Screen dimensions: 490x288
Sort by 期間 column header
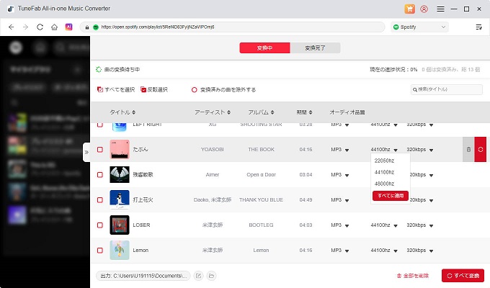point(304,112)
